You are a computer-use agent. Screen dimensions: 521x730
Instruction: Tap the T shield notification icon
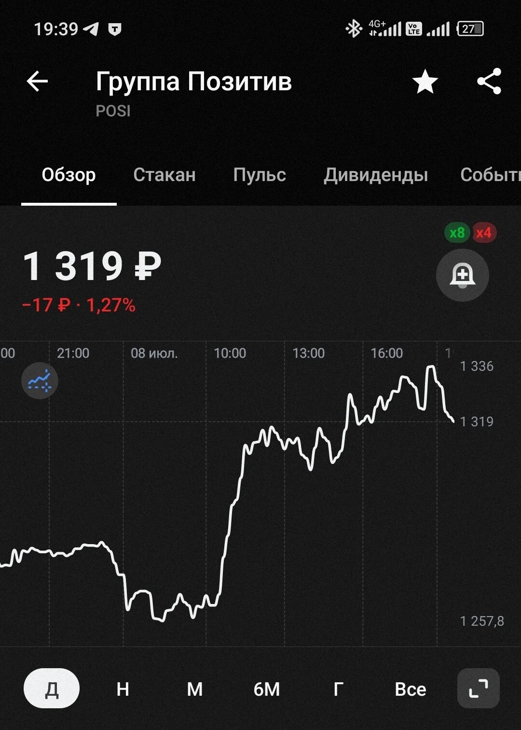pos(114,29)
